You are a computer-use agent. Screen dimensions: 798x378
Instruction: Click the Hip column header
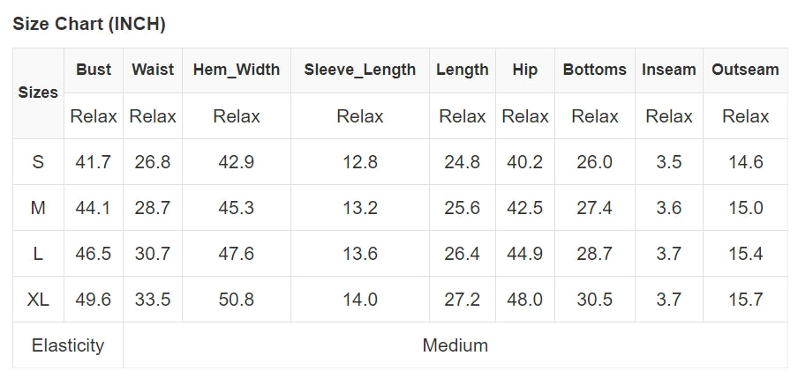coord(525,70)
